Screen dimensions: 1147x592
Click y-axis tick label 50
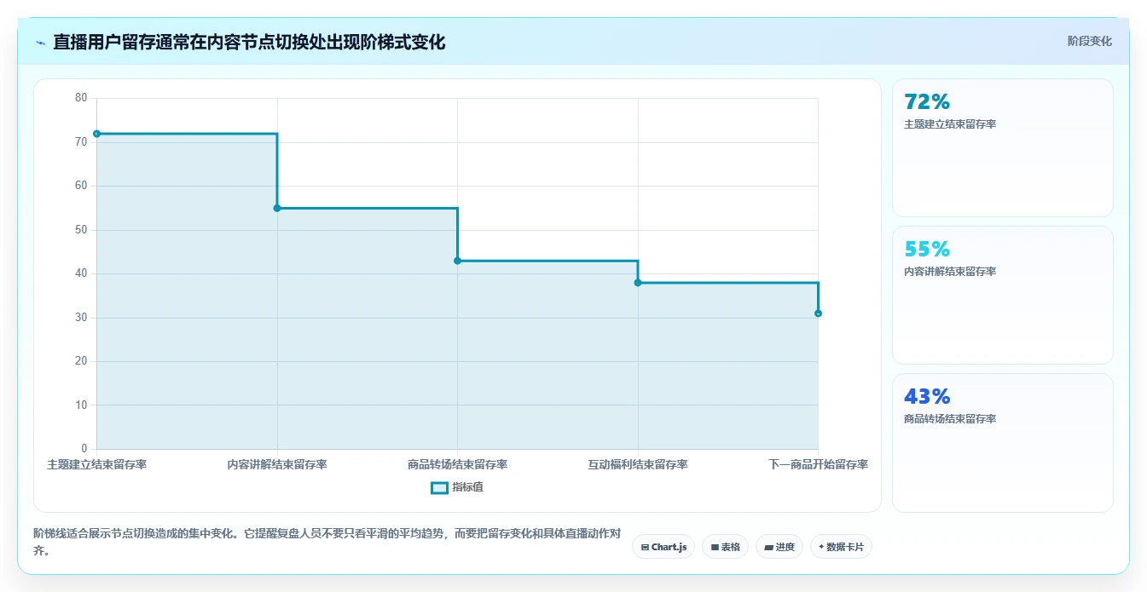tap(81, 230)
